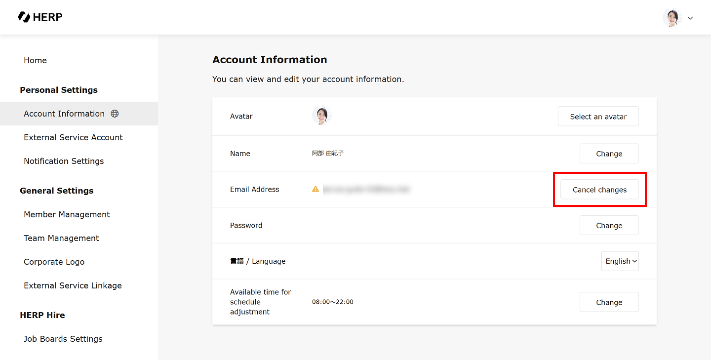The image size is (711, 360).
Task: Click the profile avatar in the header
Action: [x=672, y=18]
